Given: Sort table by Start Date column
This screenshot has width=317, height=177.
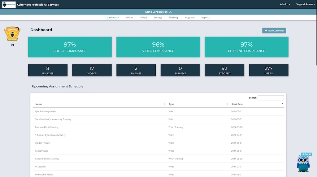Looking at the screenshot, I should click(257, 104).
